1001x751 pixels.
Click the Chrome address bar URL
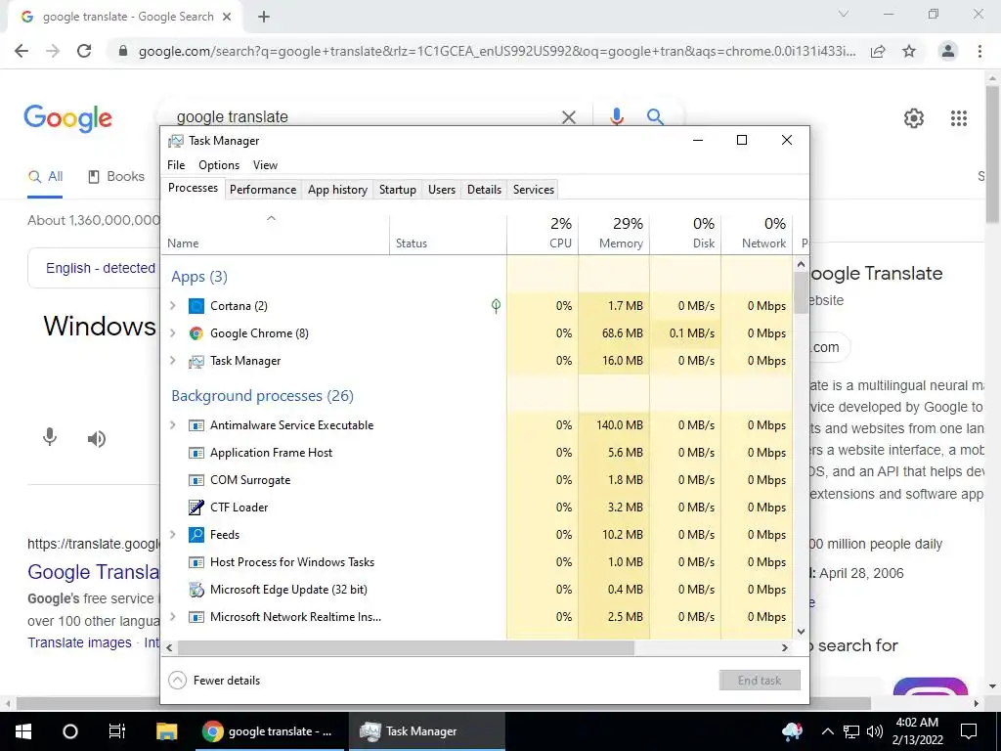point(497,51)
